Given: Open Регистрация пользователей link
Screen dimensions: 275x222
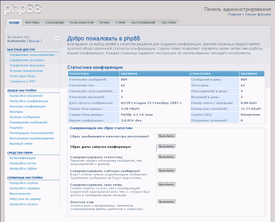Looking at the screenshot, I should coord(31,133).
